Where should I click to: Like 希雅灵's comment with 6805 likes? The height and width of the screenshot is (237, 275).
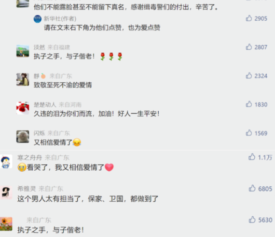[252, 188]
